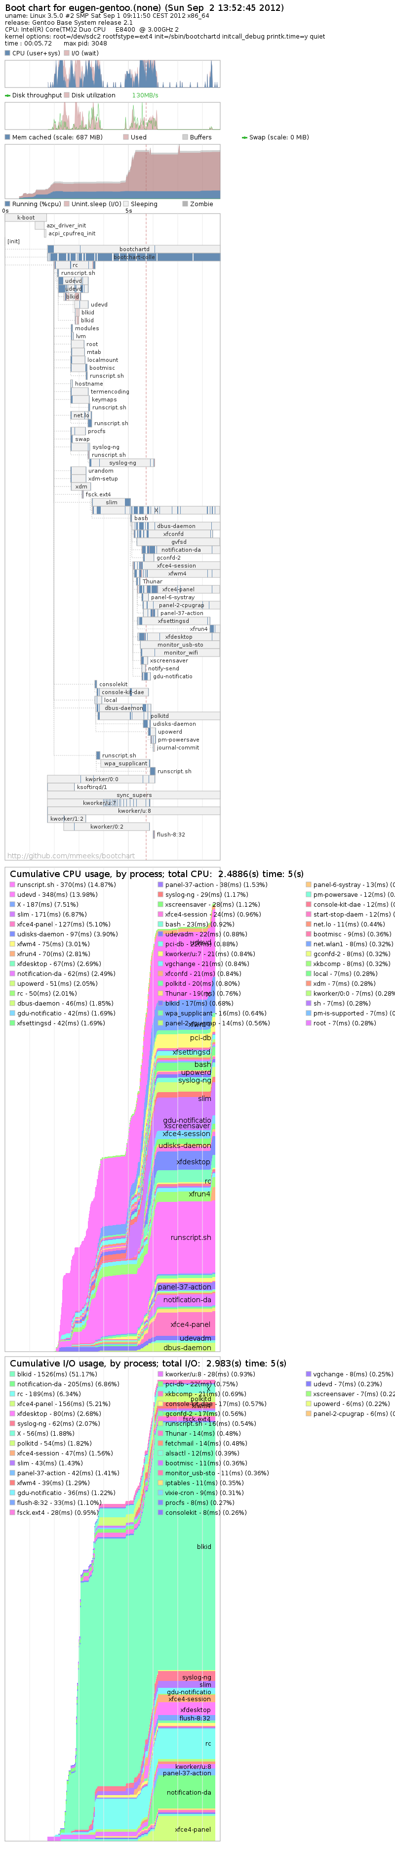Click the Swap legend marker
Viewport: 395px width, 1851px height.
244,136
